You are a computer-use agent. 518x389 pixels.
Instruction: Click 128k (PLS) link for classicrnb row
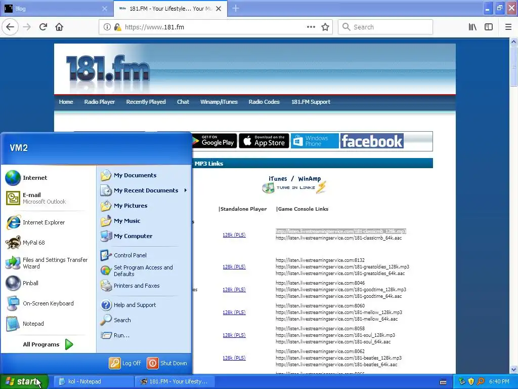(x=234, y=235)
